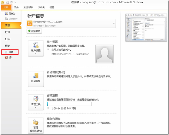Image resolution: width=169 pixels, height=135 pixels.
Task: Expand the 帐户设置 button arrow
Action: [x=36, y=54]
